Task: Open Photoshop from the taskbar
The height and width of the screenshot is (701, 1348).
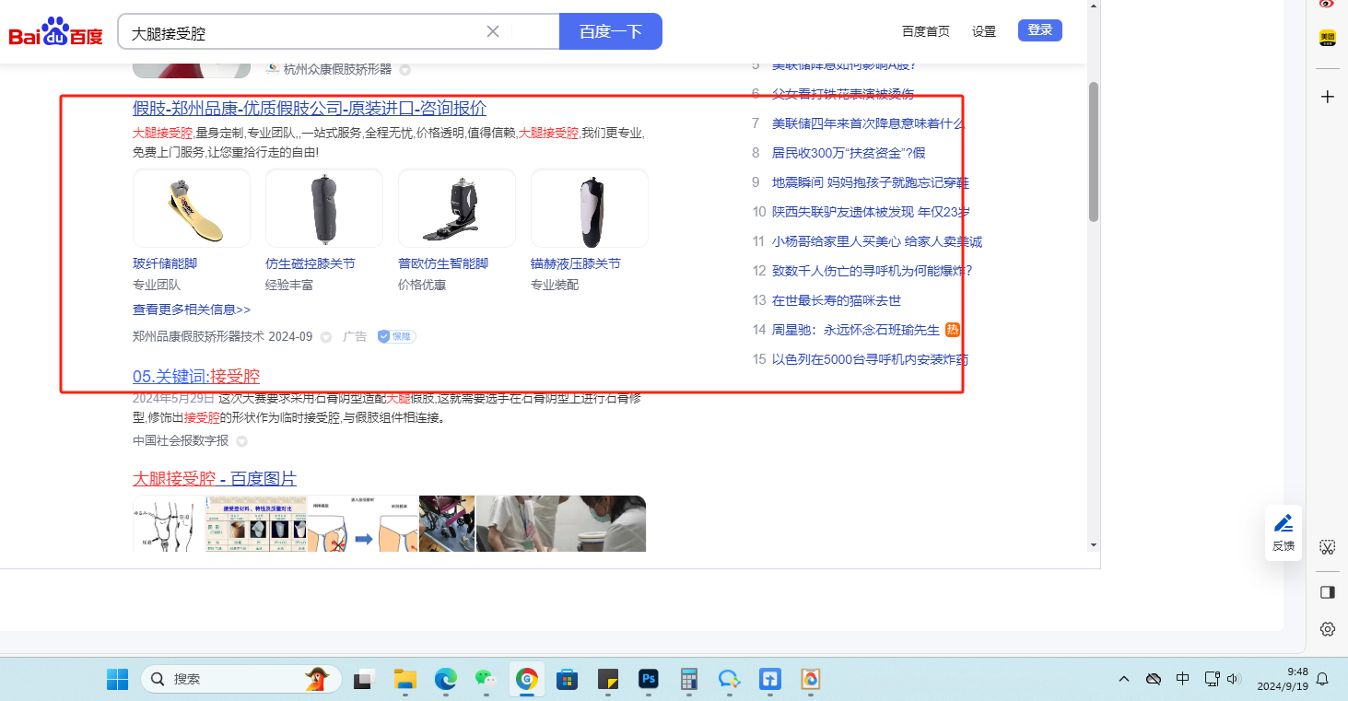Action: [x=650, y=680]
